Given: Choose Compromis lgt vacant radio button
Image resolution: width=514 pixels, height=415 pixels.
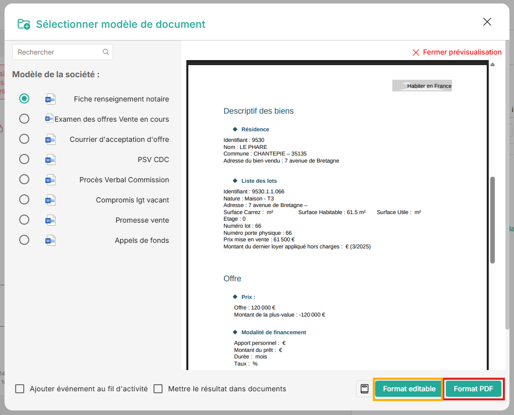Looking at the screenshot, I should click(24, 199).
